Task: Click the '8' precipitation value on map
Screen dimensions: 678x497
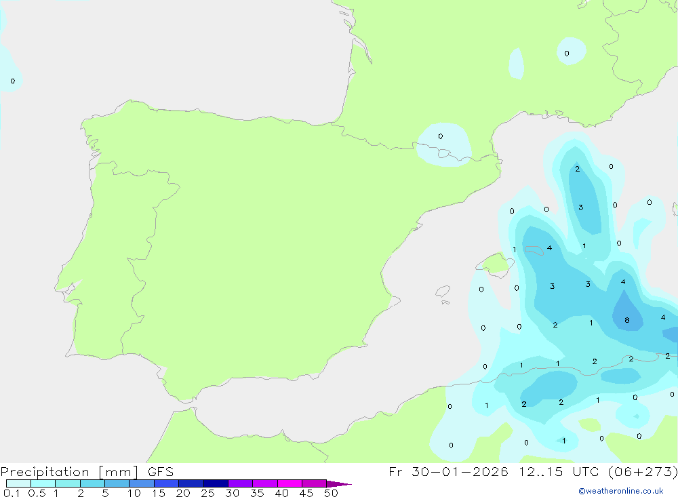Action: tap(627, 320)
